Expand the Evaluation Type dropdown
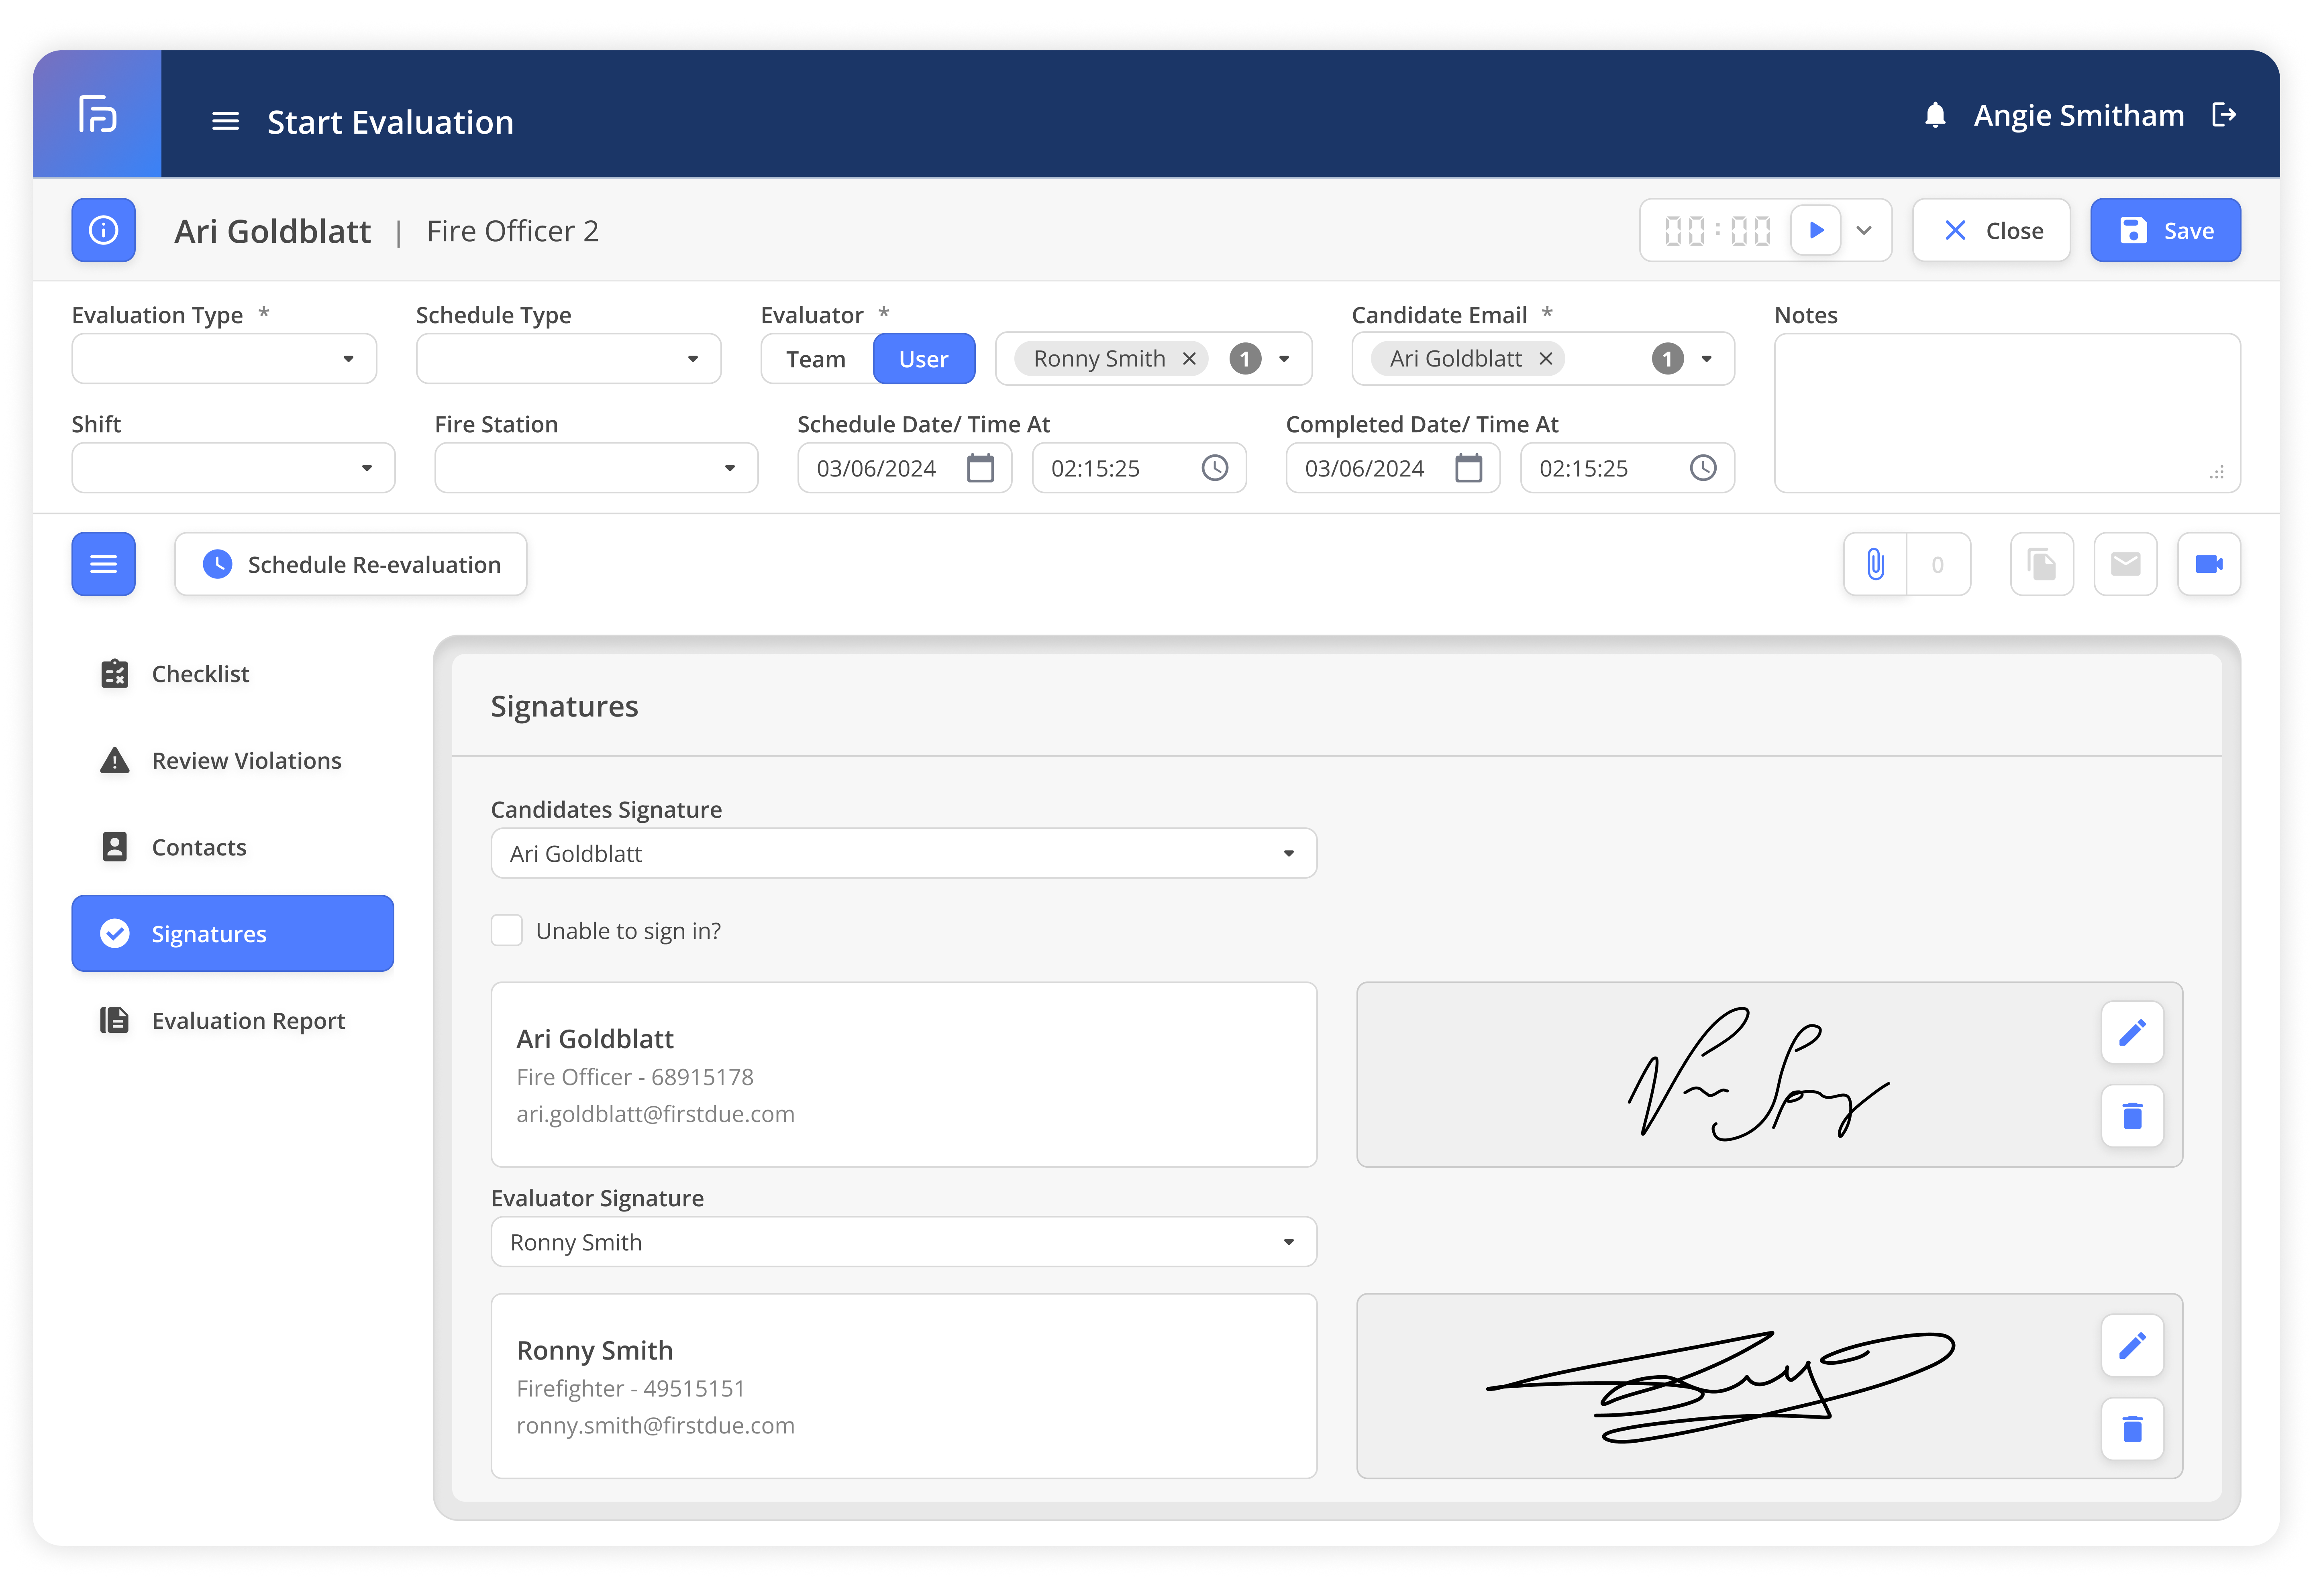Image resolution: width=2313 pixels, height=1596 pixels. 224,359
